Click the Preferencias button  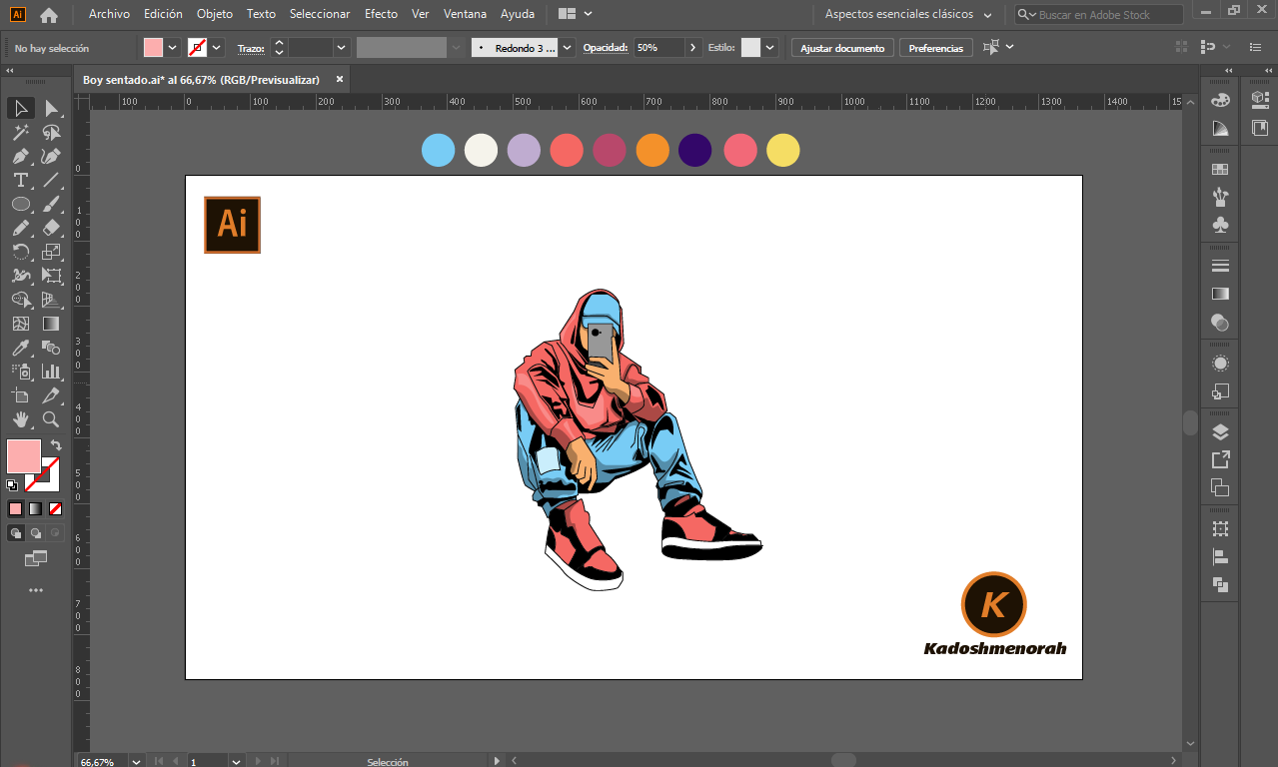click(936, 48)
